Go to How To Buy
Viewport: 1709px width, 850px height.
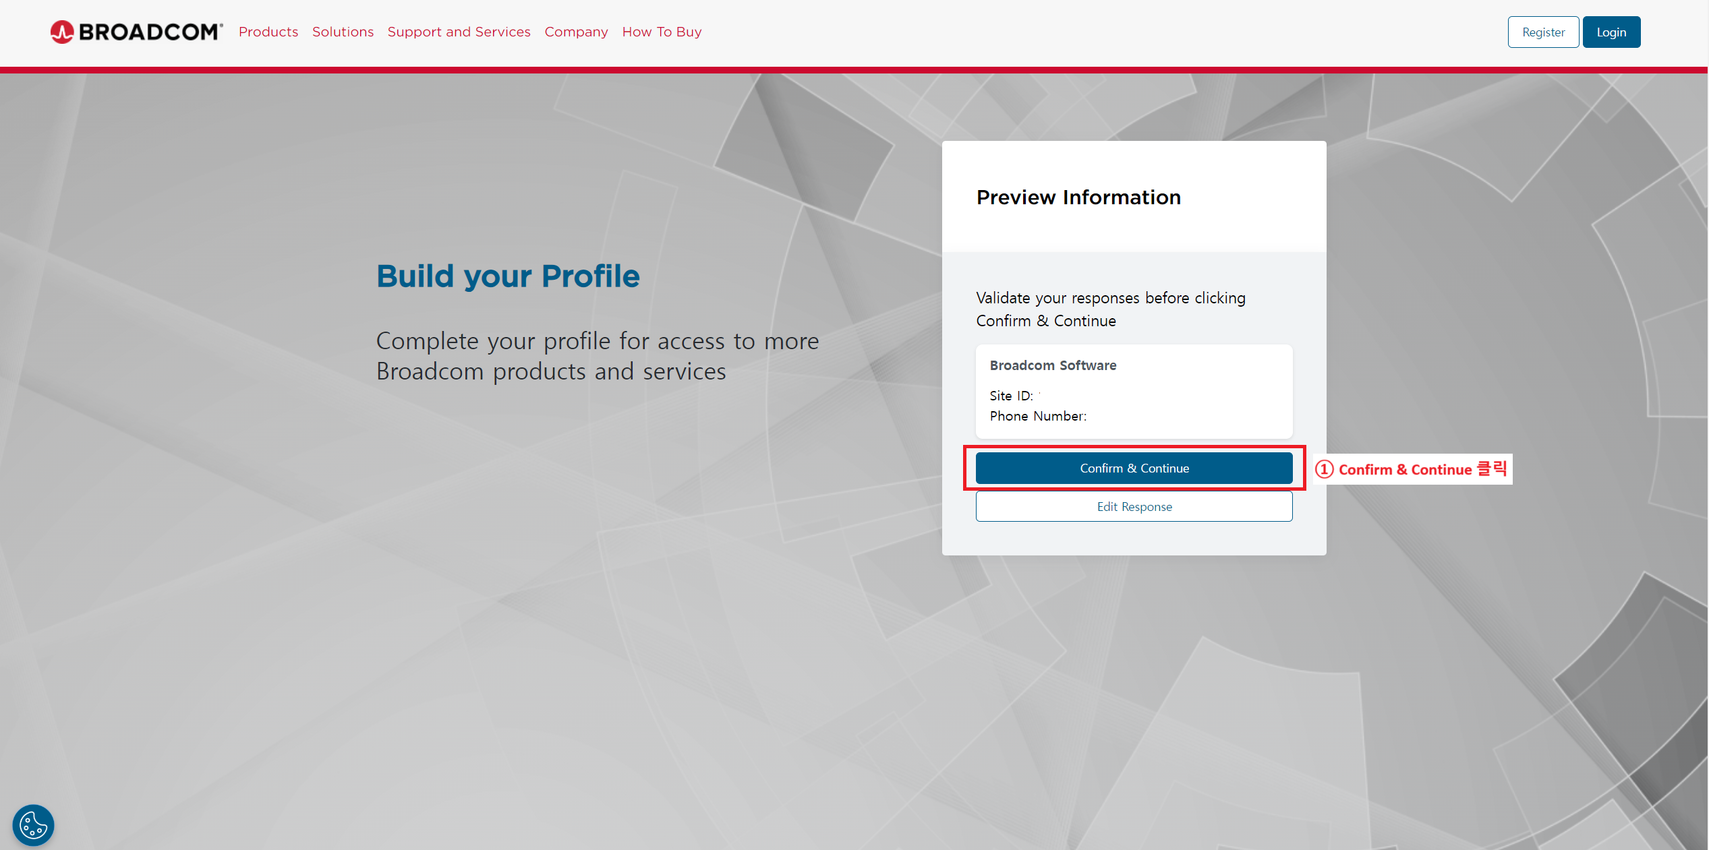tap(662, 32)
